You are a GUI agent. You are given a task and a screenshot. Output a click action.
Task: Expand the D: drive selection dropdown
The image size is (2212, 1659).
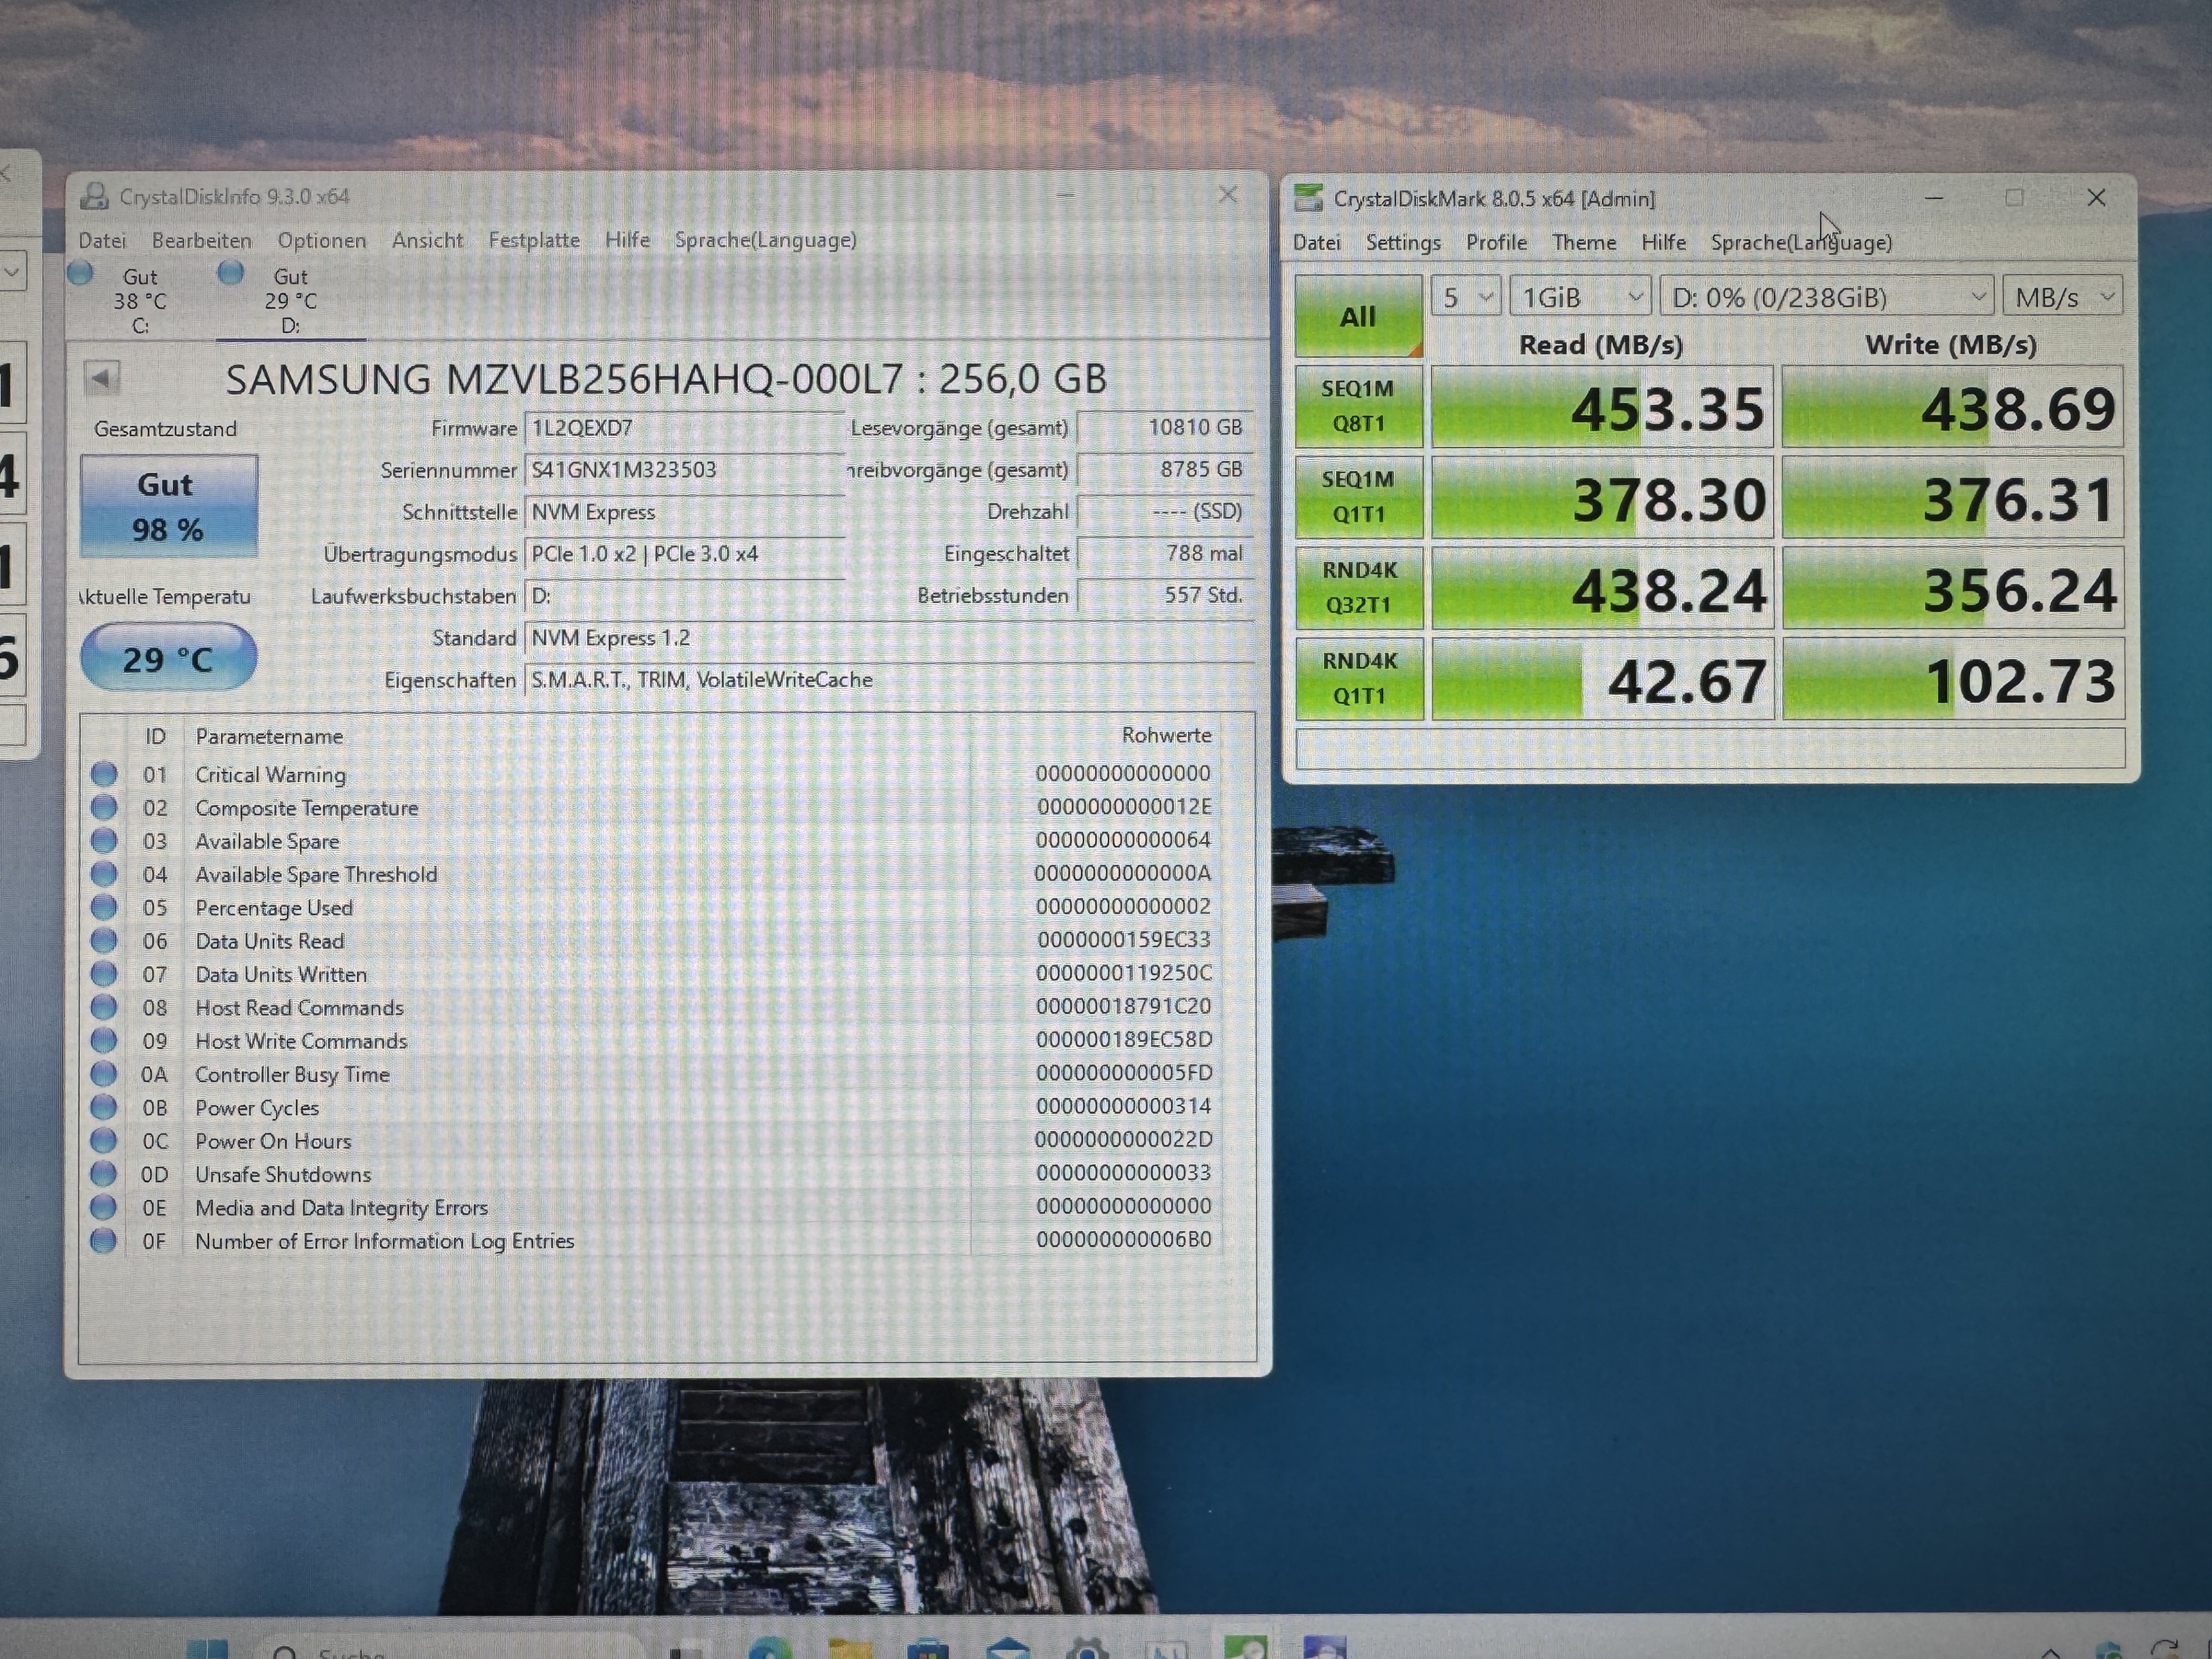pos(1826,297)
